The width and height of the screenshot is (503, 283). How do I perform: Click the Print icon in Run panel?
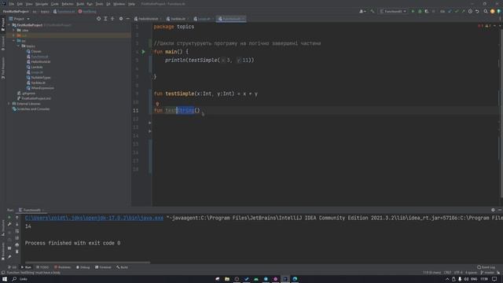pyautogui.click(x=17, y=244)
